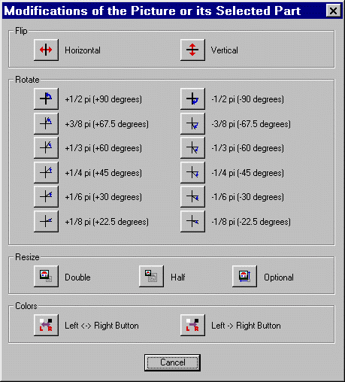The width and height of the screenshot is (345, 382).
Task: Apply +60 degrees rotation
Action: (46, 147)
